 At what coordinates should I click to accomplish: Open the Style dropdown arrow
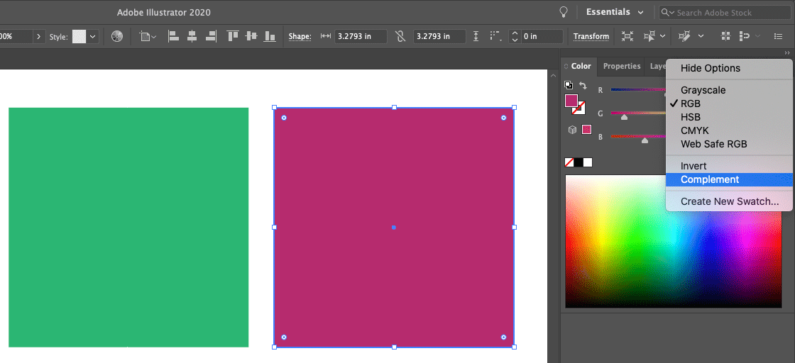(x=93, y=36)
